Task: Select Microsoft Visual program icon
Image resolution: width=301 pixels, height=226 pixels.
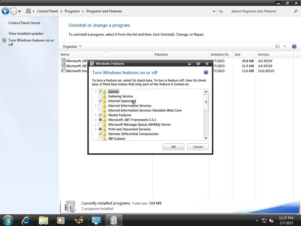Action: pyautogui.click(x=63, y=71)
